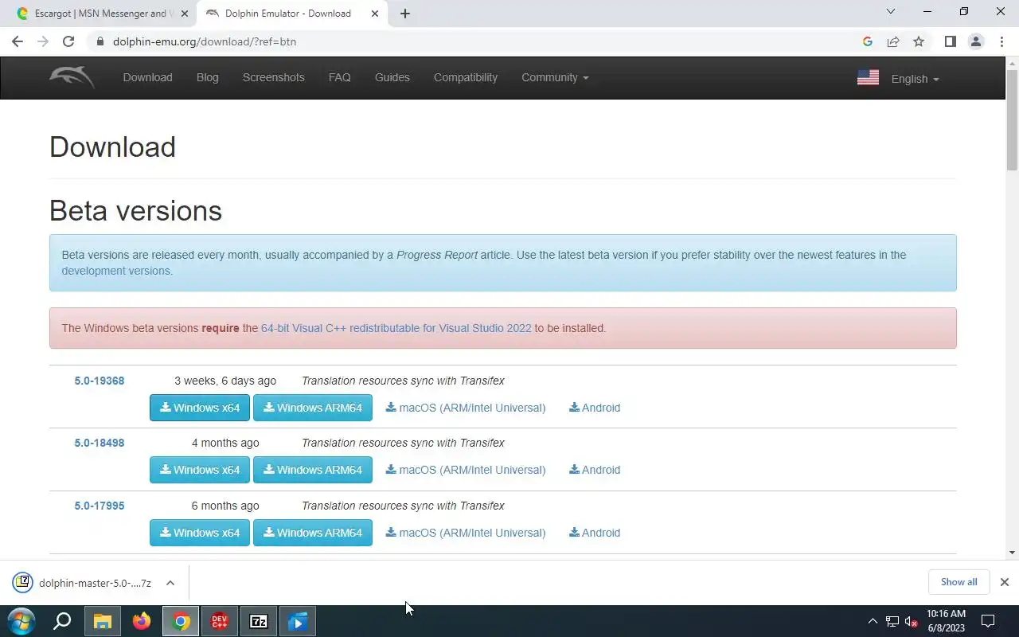
Task: Open the Download nav item
Action: 147,77
